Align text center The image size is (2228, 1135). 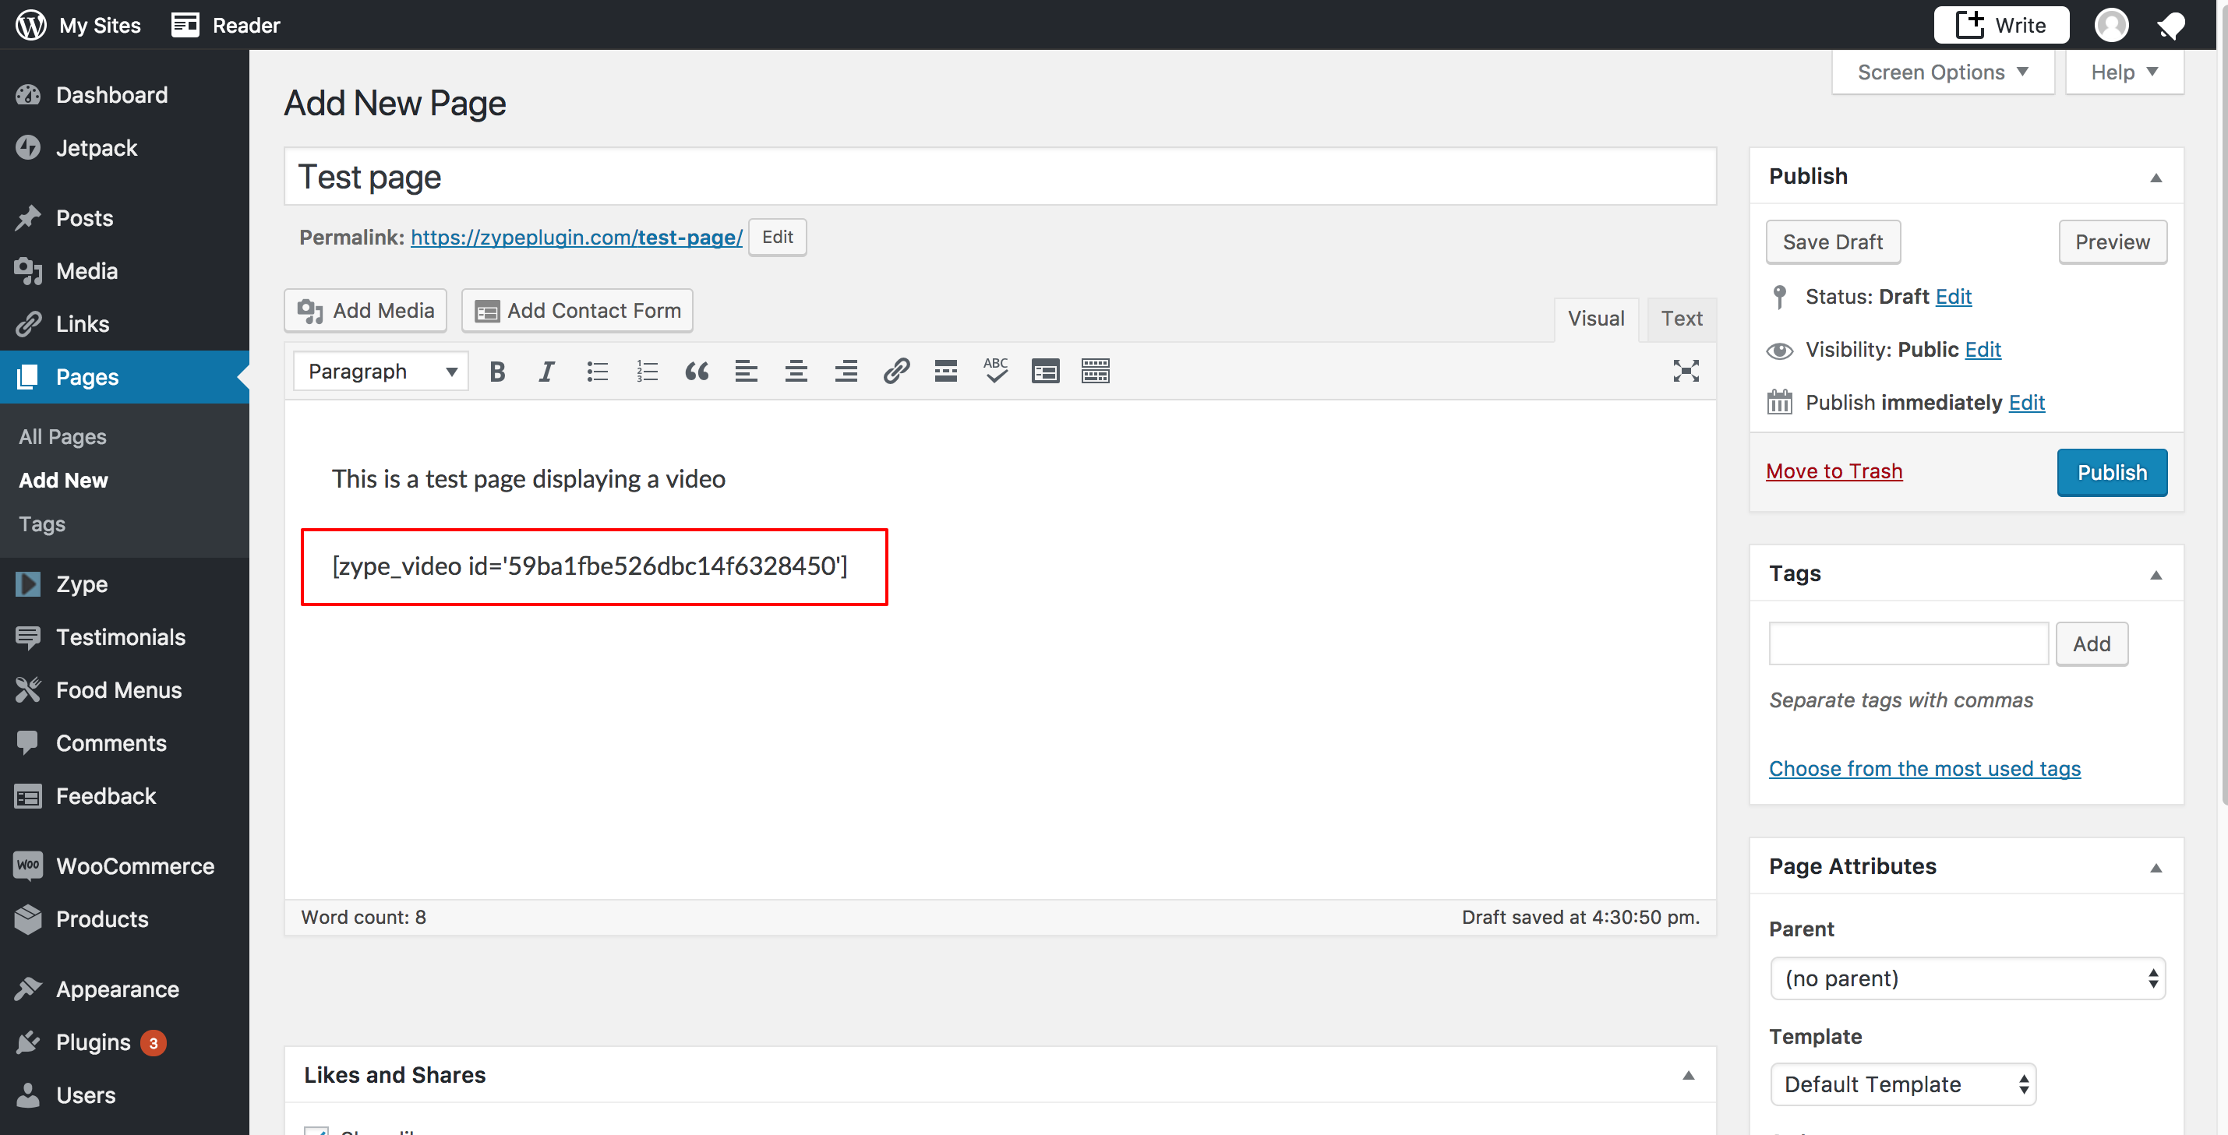[x=796, y=372]
